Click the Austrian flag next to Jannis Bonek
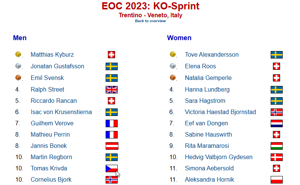Image resolution: width=300 pixels, height=185 pixels. (112, 146)
